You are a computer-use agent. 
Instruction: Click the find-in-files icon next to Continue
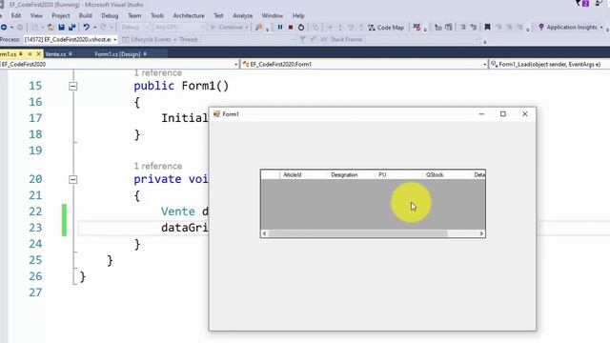258,28
